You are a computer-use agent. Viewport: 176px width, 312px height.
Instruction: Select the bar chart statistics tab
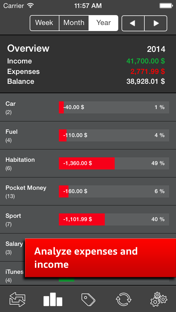pos(53,299)
